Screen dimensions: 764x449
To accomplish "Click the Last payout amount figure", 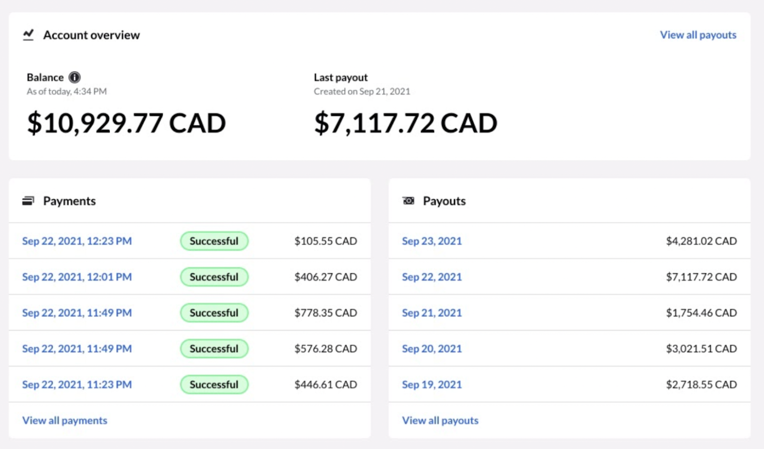I will point(405,123).
